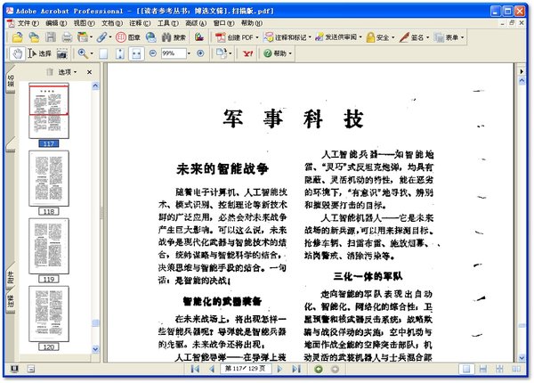The width and height of the screenshot is (534, 383).
Task: Click the full screen view icon at bottom-left
Action: (x=14, y=369)
